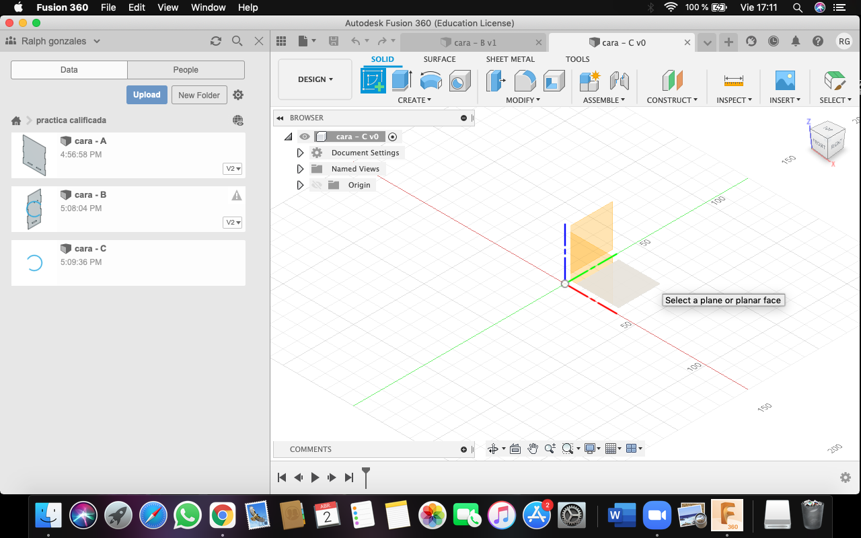Click the Upload button
861x538 pixels.
(147, 95)
